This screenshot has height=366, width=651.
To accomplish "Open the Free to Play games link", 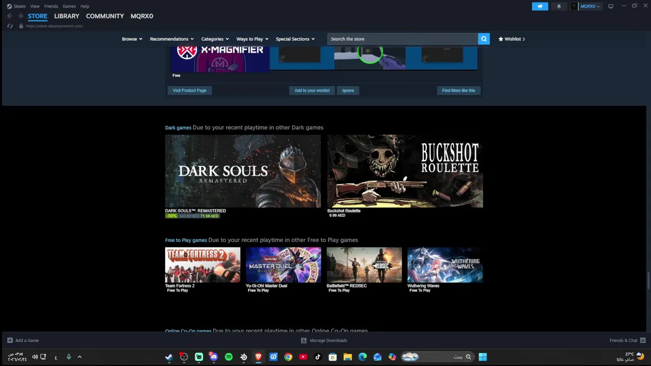I will pyautogui.click(x=186, y=240).
